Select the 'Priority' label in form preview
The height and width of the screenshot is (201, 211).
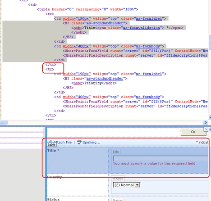pos(55,177)
